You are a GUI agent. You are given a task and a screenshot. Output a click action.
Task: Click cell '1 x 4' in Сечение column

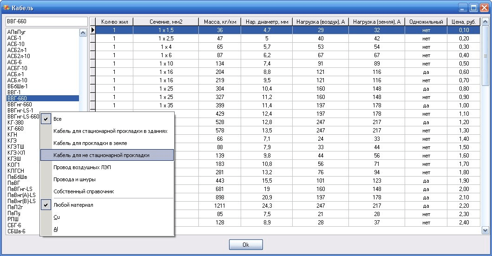click(166, 47)
